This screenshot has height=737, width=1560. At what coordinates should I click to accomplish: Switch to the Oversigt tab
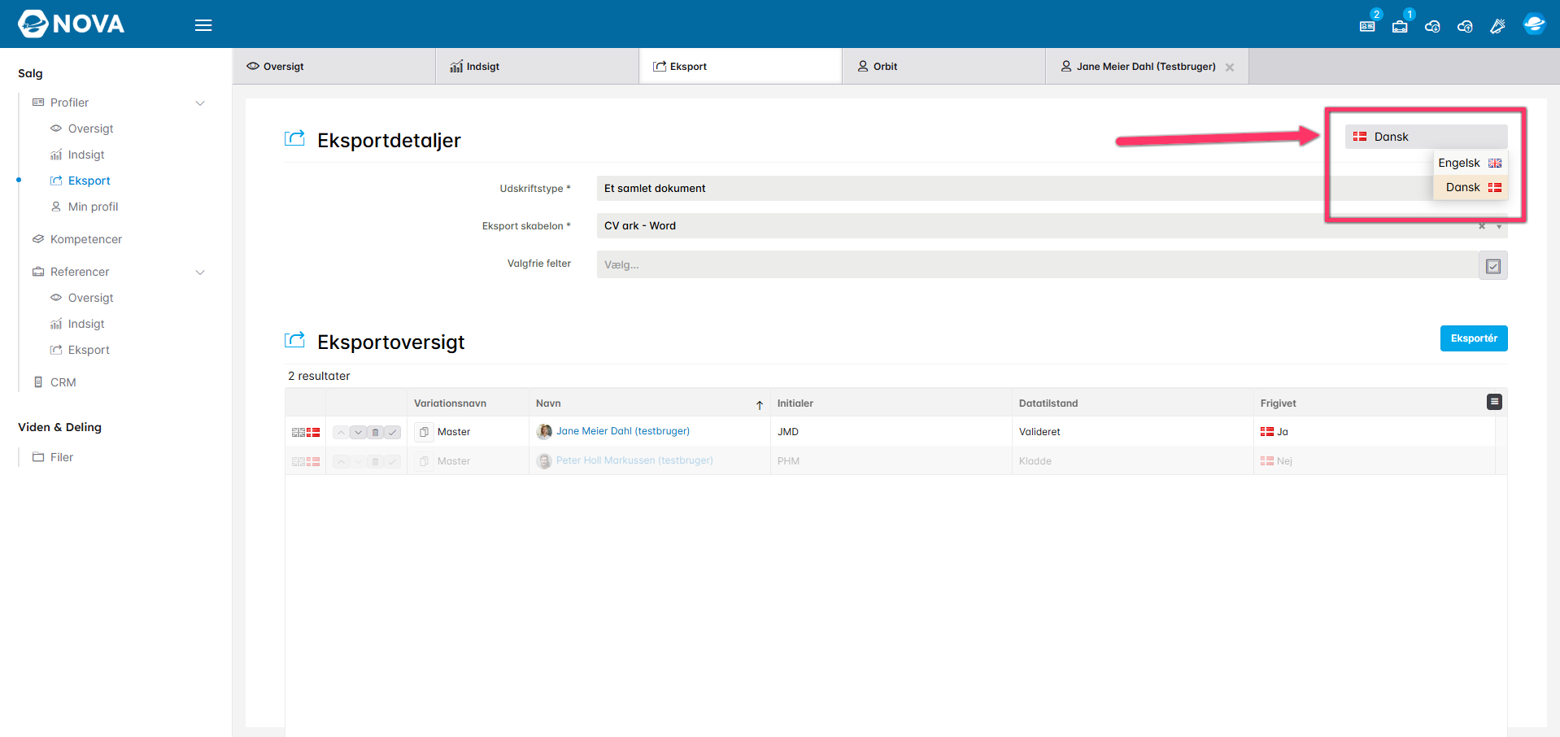pos(334,66)
